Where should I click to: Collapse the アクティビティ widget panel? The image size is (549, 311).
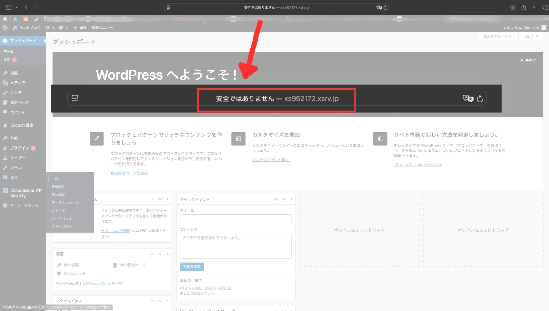click(167, 300)
